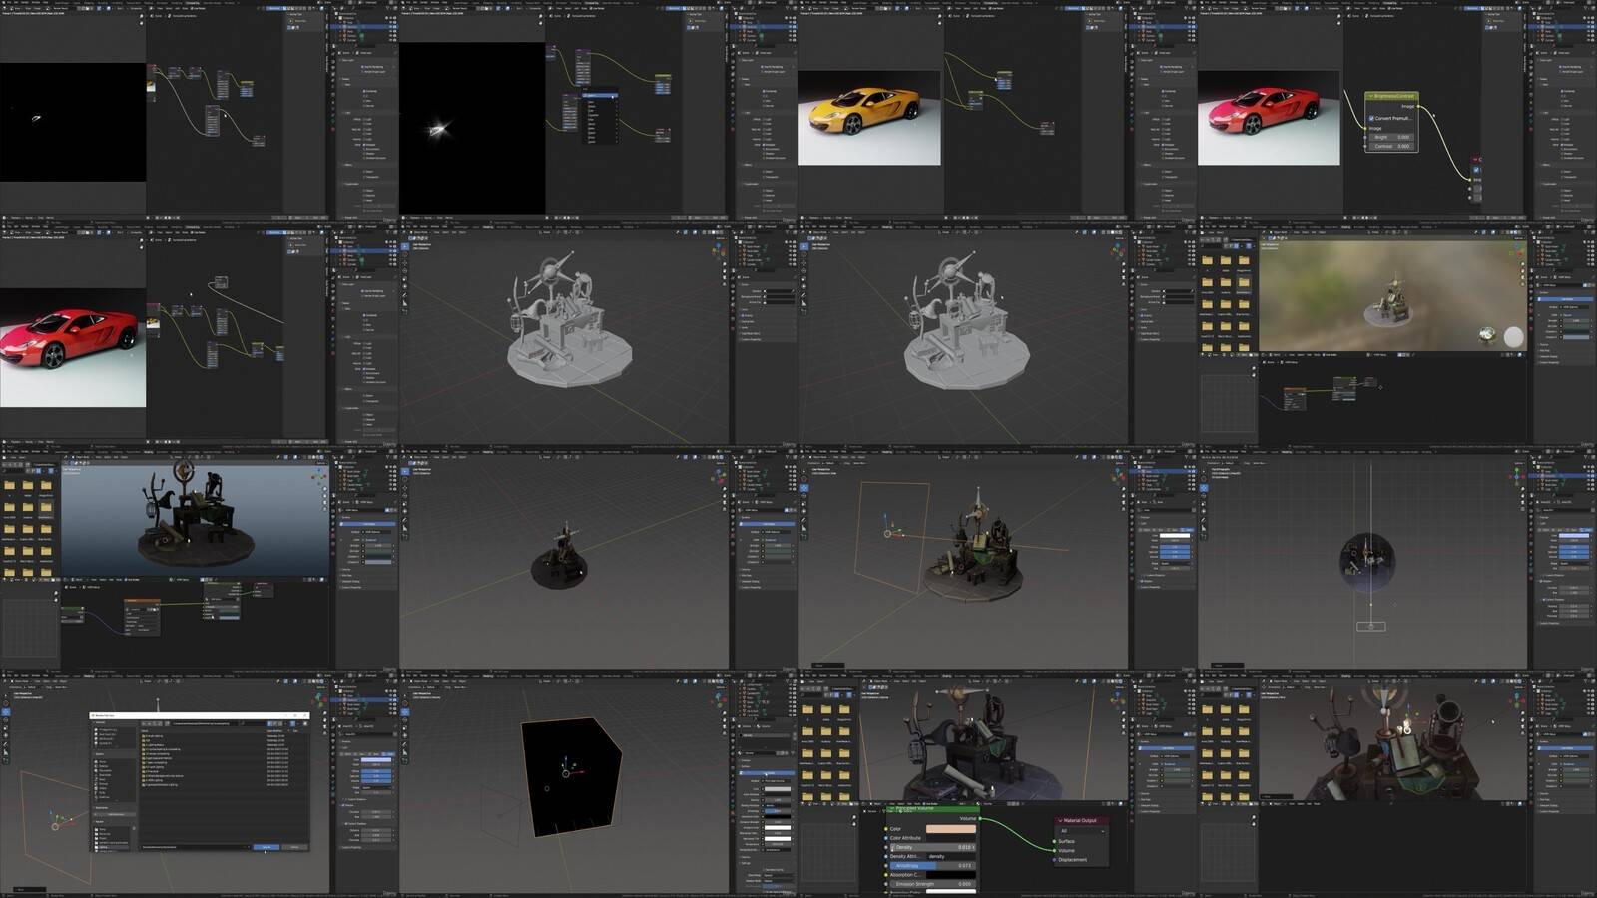Click directory path field in Blender File View
1597x898 pixels.
pos(205,724)
